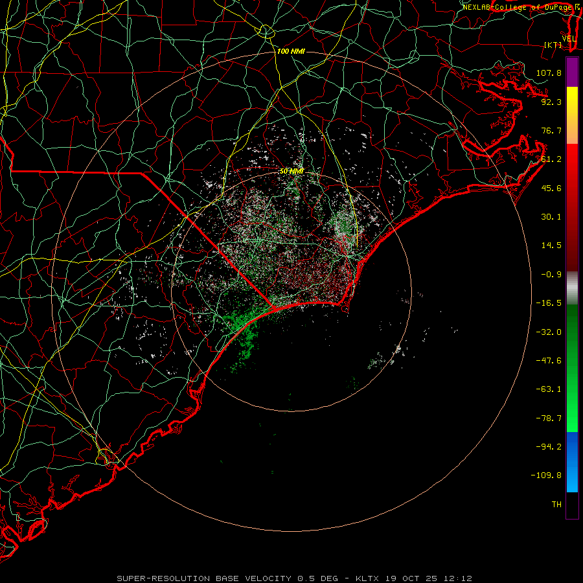Click the -32.0 legend value
583x583 pixels.
click(549, 332)
